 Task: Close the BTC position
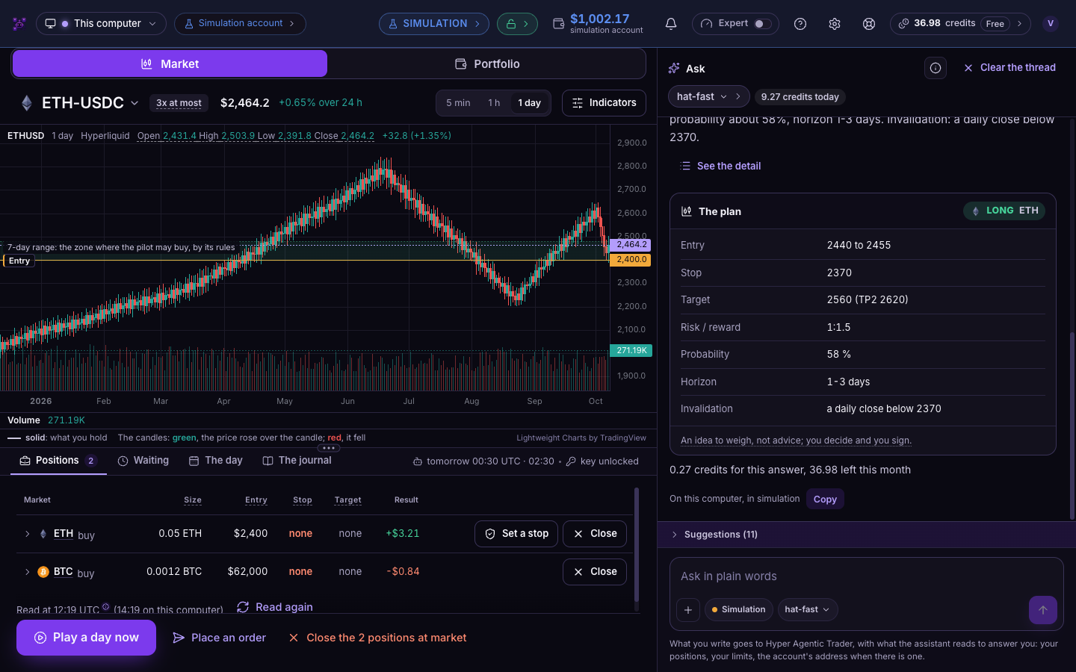click(x=595, y=572)
